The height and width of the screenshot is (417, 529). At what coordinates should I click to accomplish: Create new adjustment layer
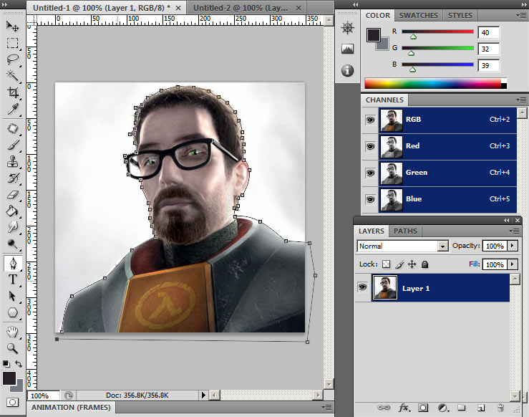point(442,408)
